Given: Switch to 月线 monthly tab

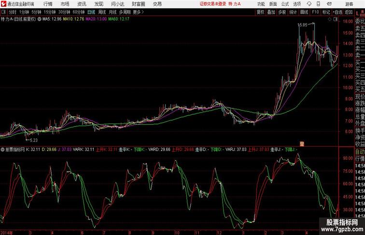Looking at the screenshot, I should tap(112, 12).
